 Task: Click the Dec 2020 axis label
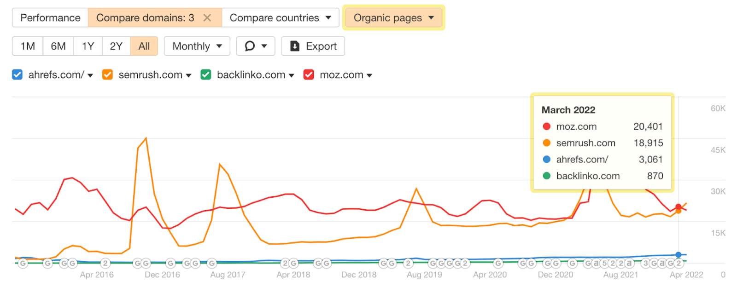pos(556,275)
